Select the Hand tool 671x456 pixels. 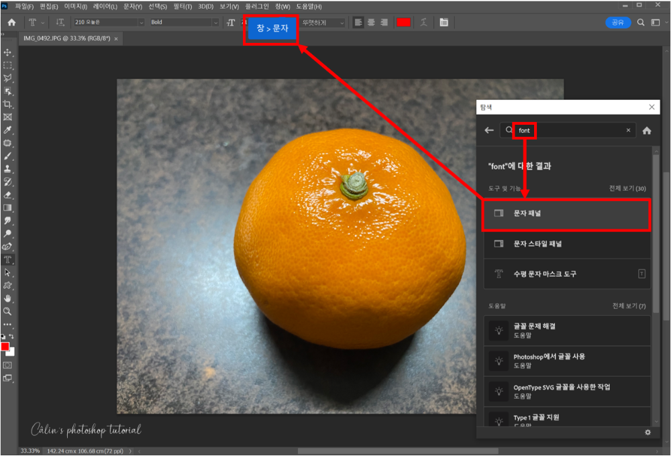coord(7,298)
